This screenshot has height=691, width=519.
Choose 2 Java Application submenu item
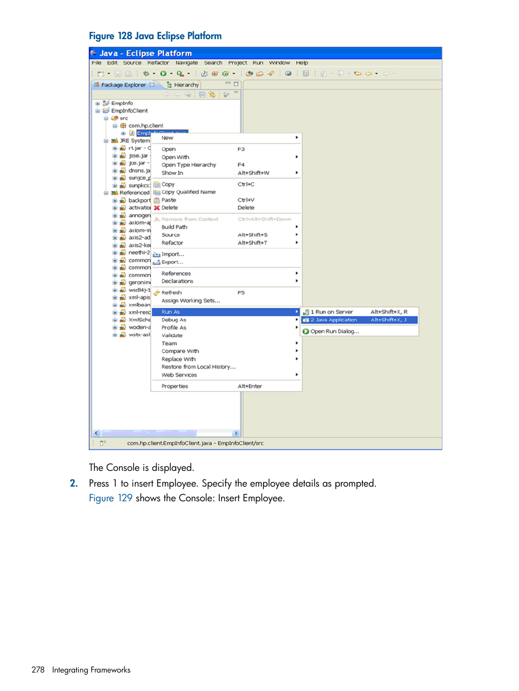pos(360,320)
